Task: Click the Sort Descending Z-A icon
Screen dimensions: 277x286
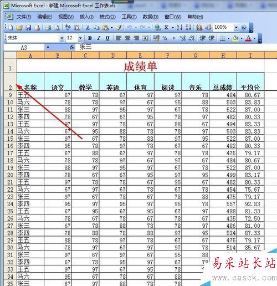Action: pos(188,28)
